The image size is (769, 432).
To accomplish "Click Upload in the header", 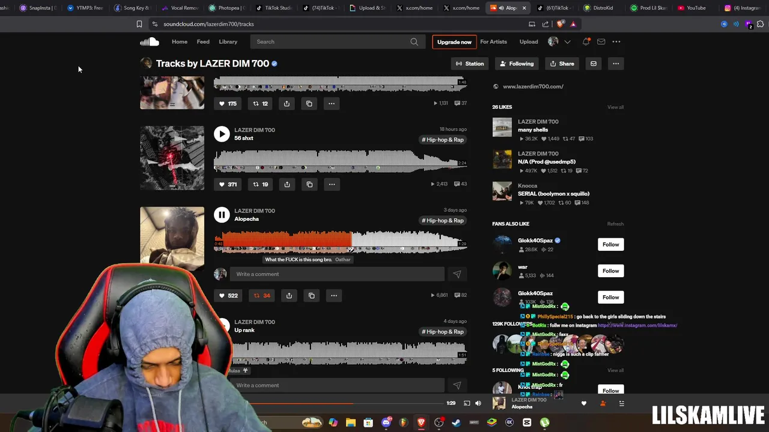I will click(x=529, y=41).
